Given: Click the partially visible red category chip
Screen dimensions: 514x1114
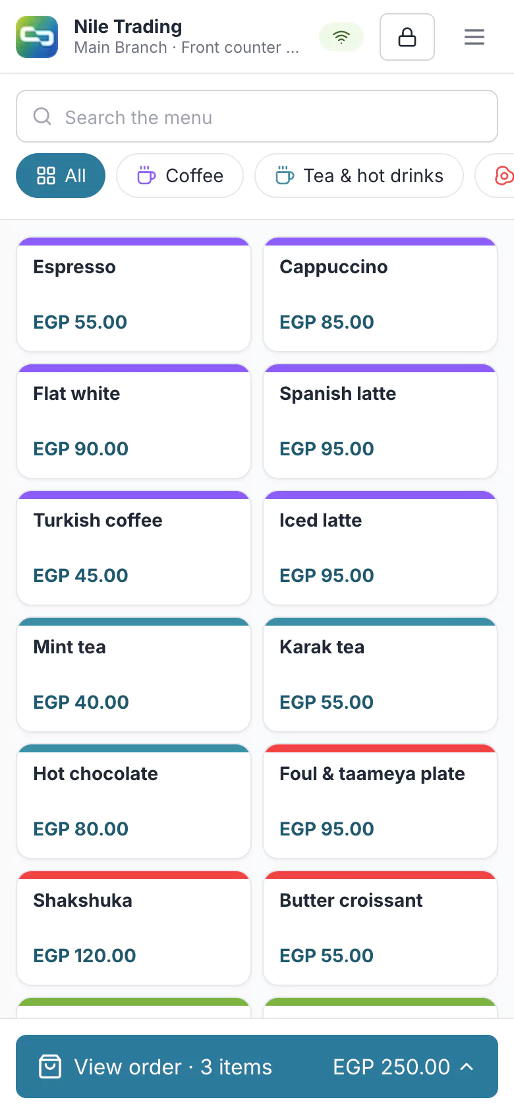Looking at the screenshot, I should tap(495, 176).
